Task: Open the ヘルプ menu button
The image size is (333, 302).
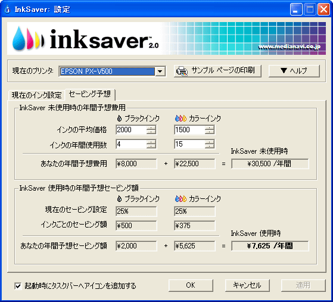Action: point(294,71)
